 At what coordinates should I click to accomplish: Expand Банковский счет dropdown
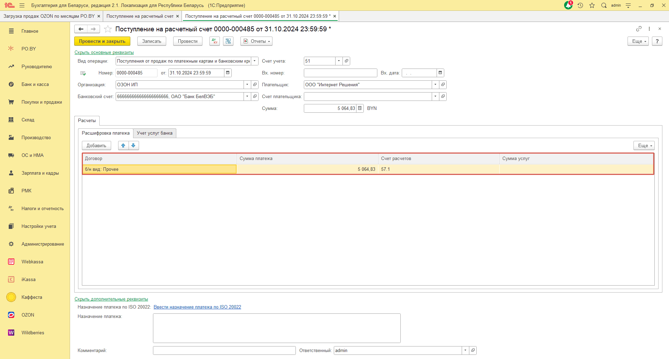(x=247, y=96)
